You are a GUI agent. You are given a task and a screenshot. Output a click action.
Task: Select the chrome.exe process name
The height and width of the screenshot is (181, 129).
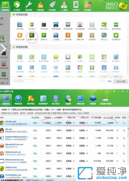click(11, 121)
